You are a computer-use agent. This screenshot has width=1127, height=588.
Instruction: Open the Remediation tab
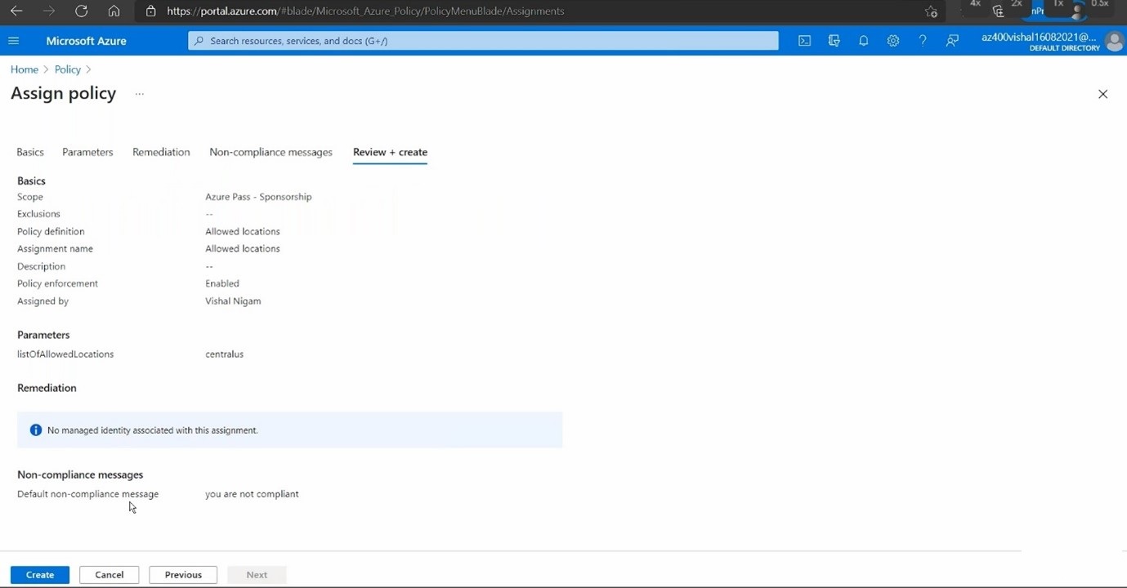click(x=161, y=152)
